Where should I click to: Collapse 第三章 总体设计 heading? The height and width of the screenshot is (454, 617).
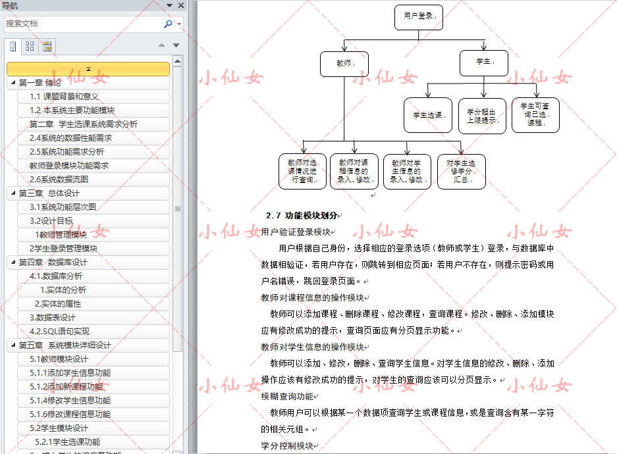13,193
